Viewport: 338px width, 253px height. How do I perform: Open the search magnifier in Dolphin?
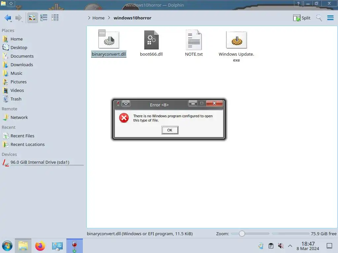coord(319,18)
